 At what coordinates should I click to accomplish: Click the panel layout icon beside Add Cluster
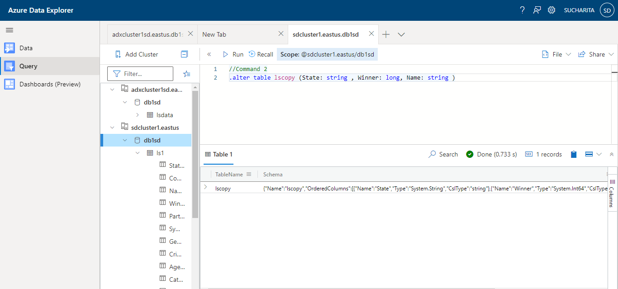tap(184, 54)
